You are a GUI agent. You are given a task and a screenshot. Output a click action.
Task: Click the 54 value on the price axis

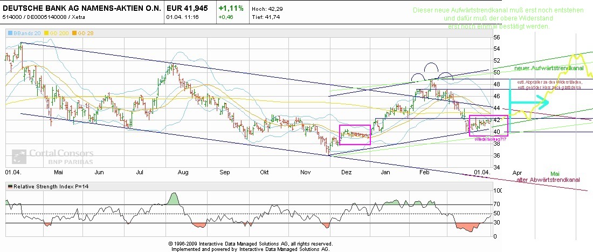tap(497, 49)
